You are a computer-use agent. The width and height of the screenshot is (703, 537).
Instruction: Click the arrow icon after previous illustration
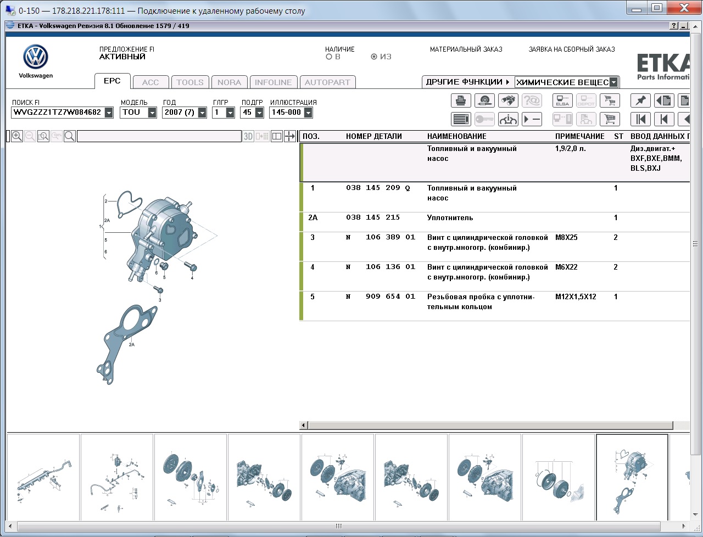(x=684, y=119)
